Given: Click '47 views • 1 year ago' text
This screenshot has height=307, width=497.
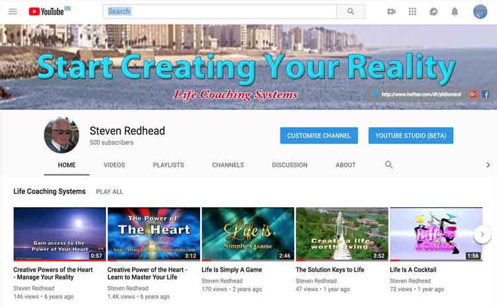Looking at the screenshot, I should tap(323, 289).
